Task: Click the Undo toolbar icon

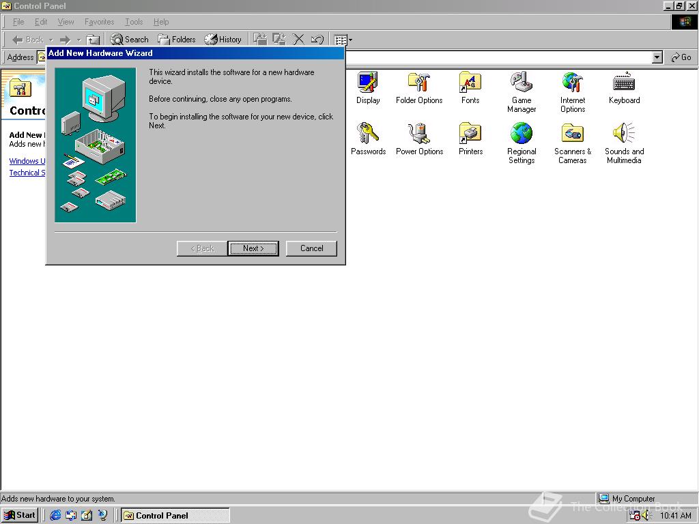Action: coord(317,39)
